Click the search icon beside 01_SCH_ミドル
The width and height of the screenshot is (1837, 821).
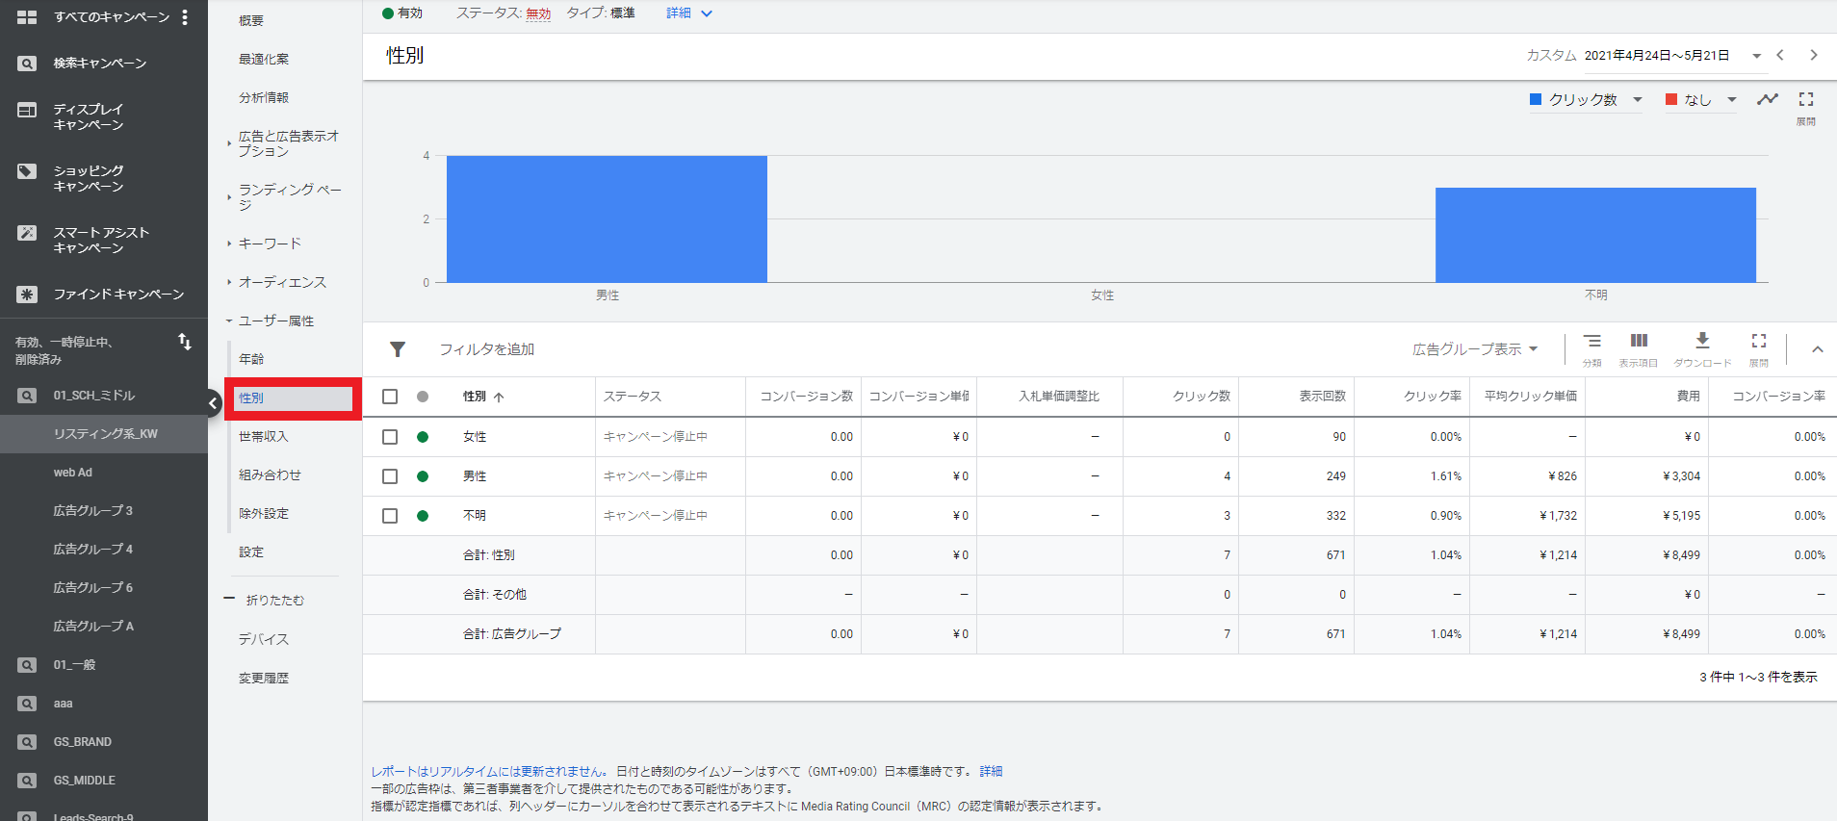[x=27, y=396]
